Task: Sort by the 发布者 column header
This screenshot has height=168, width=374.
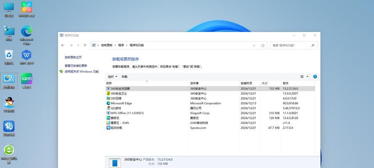Action: (x=214, y=83)
